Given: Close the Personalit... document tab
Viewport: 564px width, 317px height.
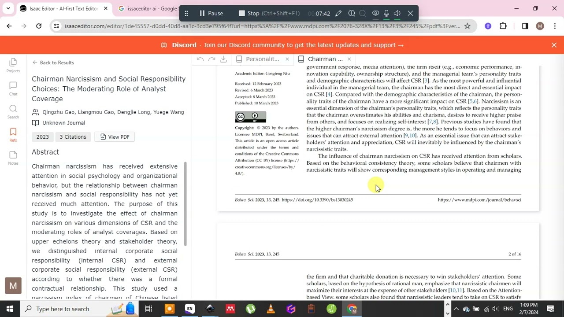Looking at the screenshot, I should [x=287, y=59].
